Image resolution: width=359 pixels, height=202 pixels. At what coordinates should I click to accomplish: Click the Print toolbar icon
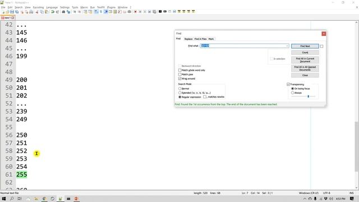(x=31, y=12)
